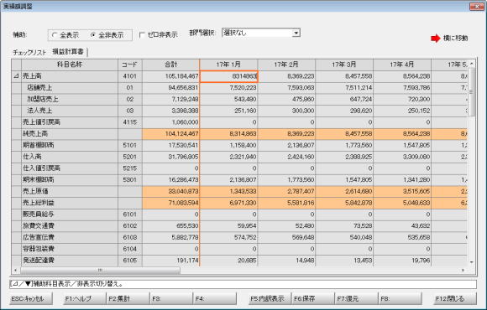Switch to the 損益計算書 tab
Viewport: 487px width, 310px height.
click(x=68, y=52)
